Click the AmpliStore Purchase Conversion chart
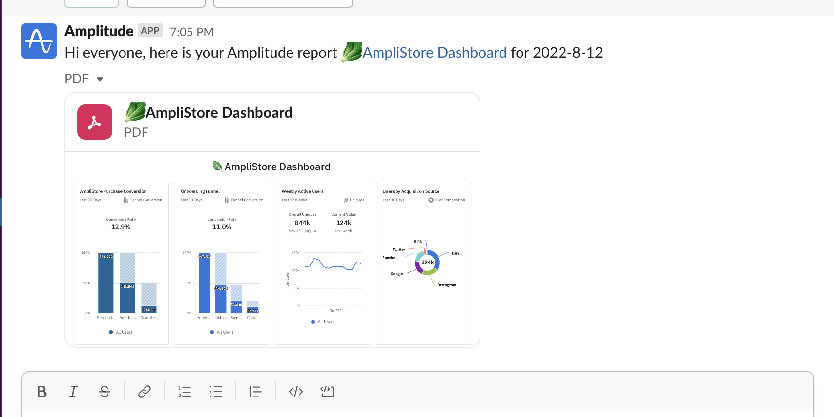The width and height of the screenshot is (834, 417). pos(121,264)
